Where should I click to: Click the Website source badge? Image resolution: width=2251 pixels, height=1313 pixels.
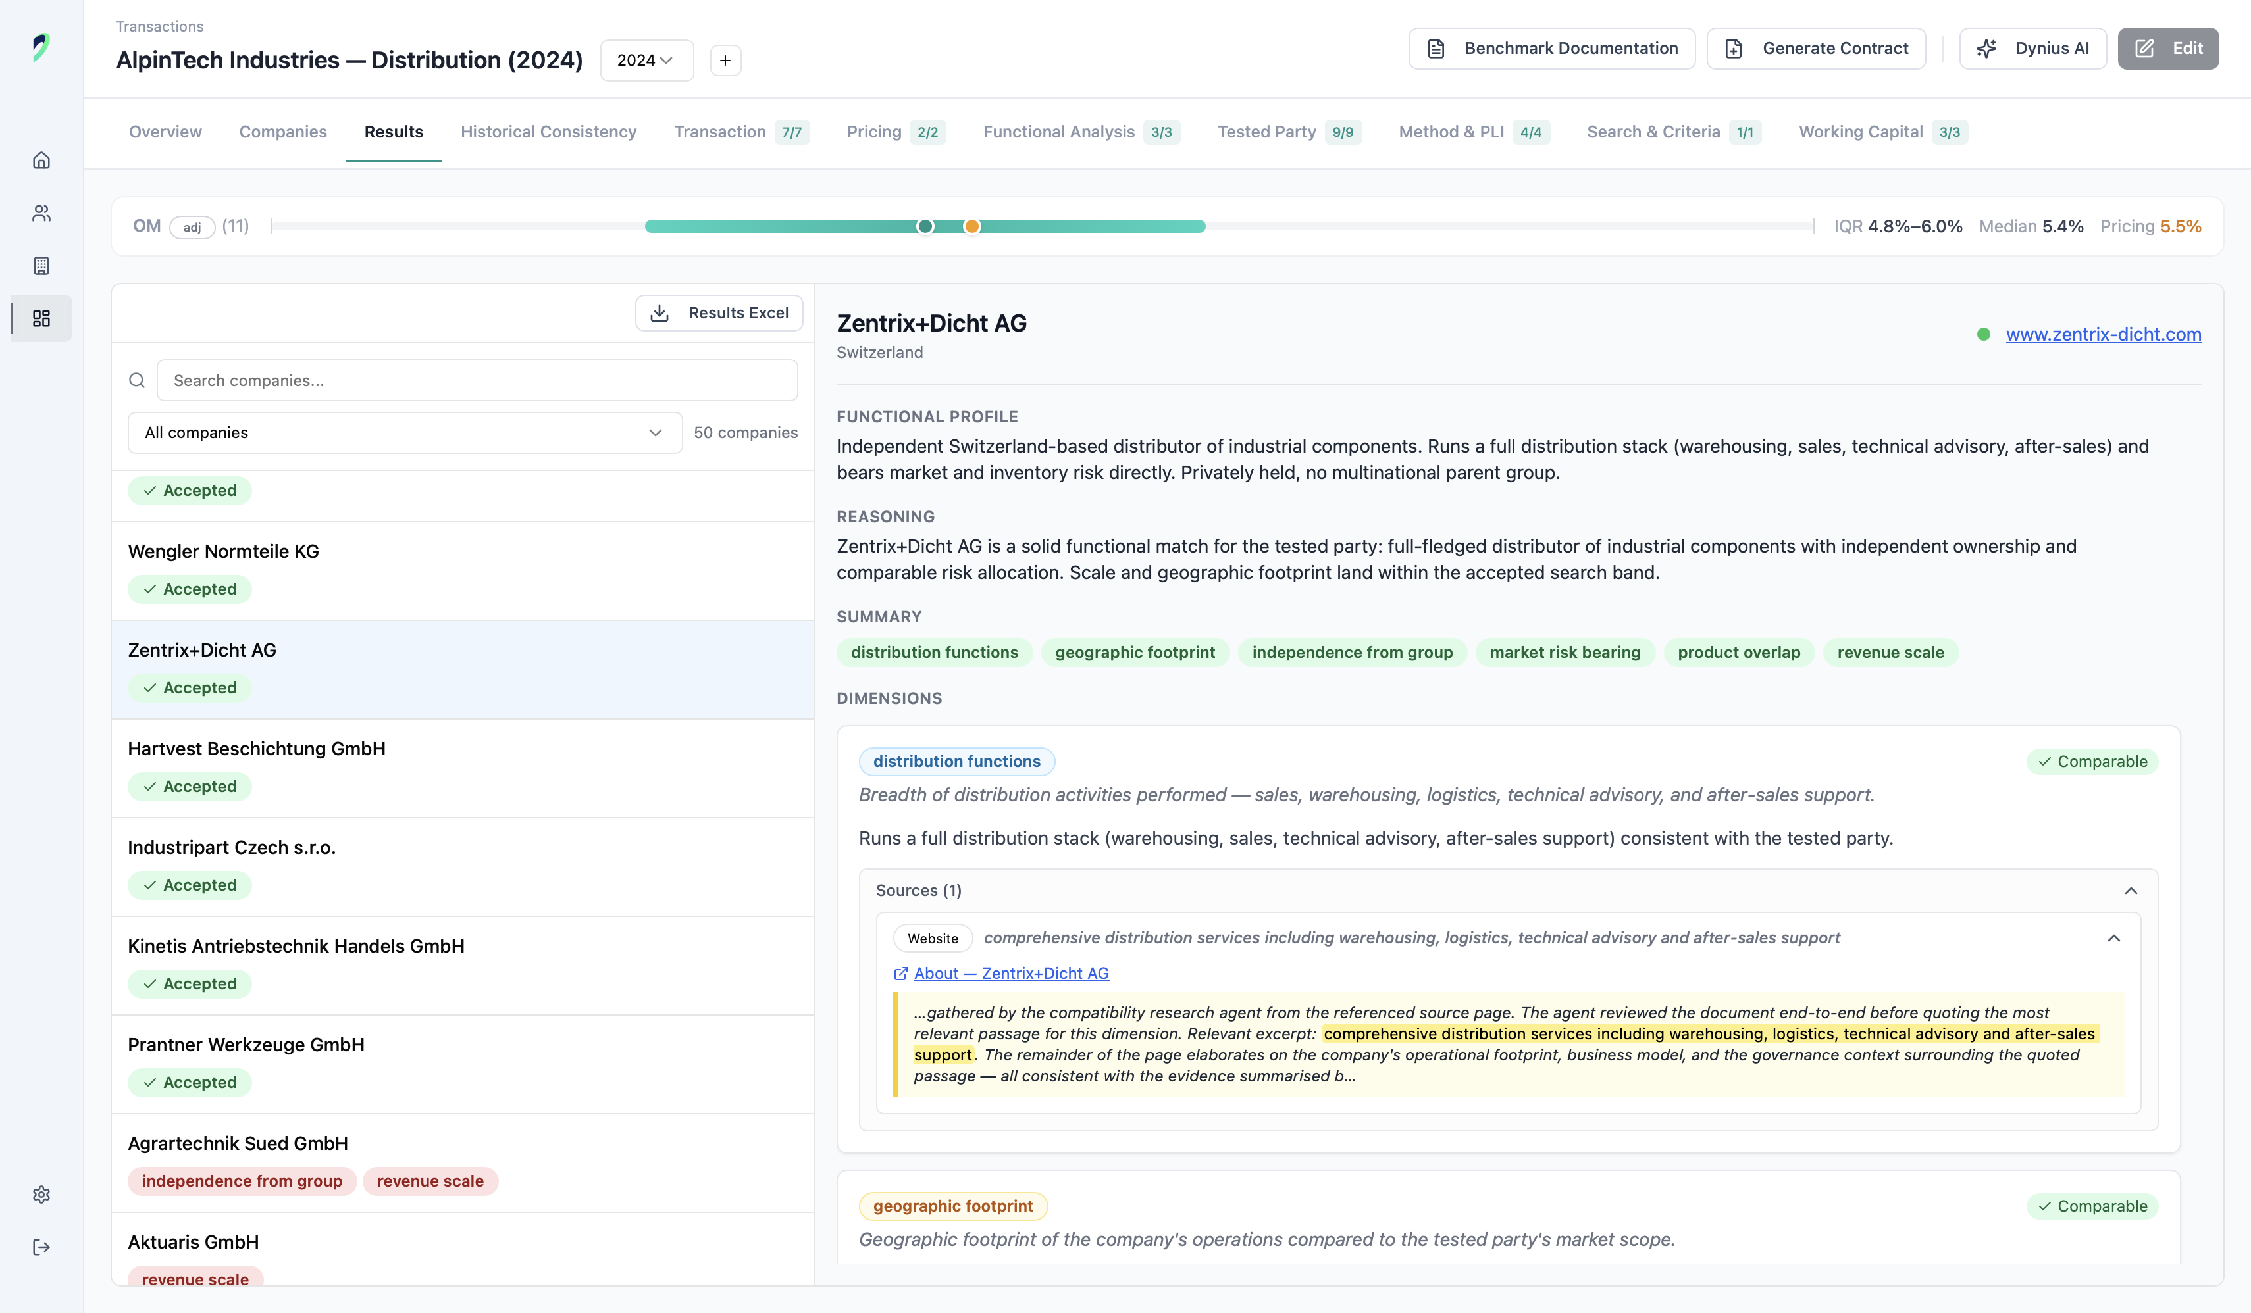click(933, 938)
